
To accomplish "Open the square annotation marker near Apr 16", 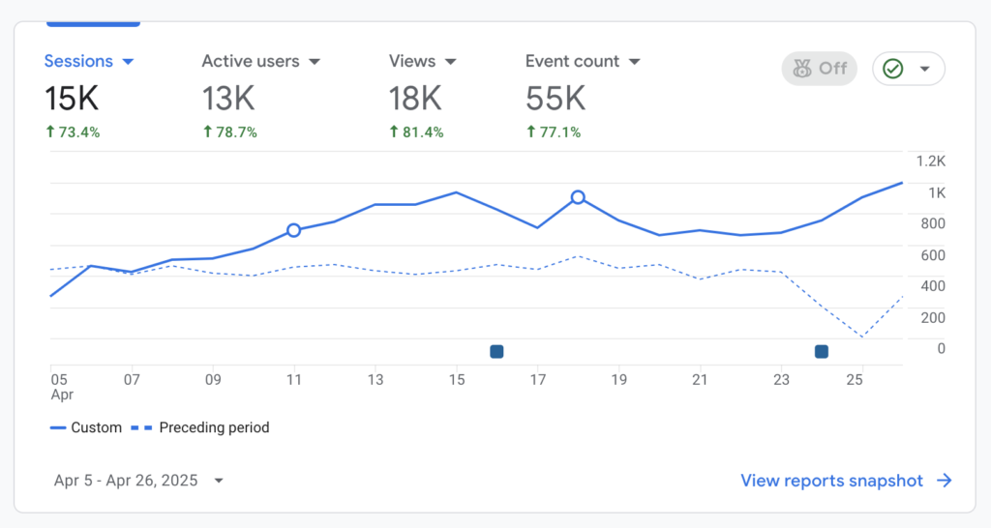I will [x=496, y=352].
